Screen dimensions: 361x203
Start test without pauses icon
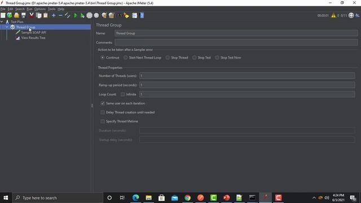(82, 15)
